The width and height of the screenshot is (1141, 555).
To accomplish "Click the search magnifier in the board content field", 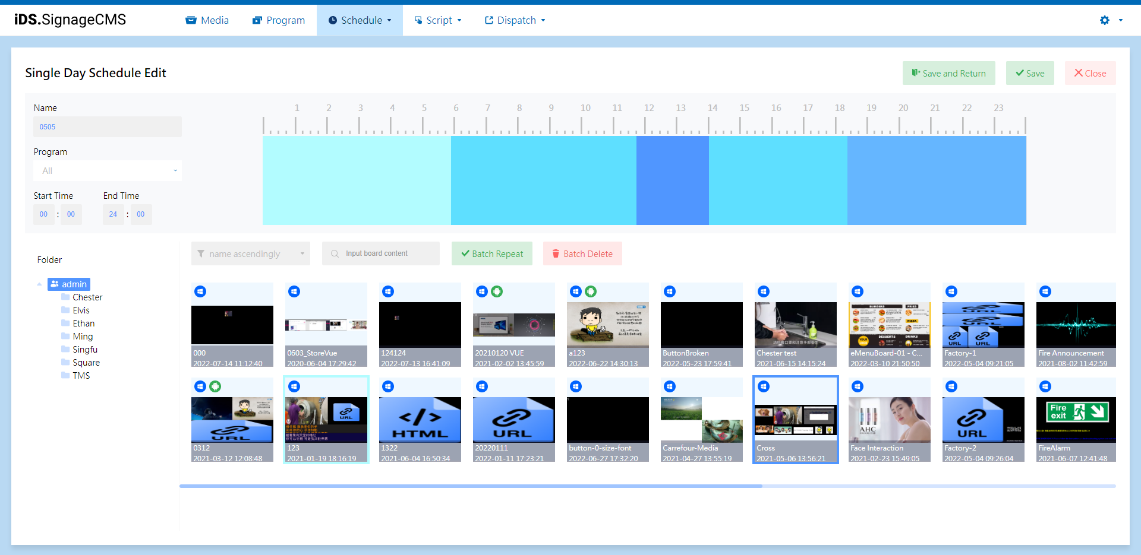I will (335, 253).
